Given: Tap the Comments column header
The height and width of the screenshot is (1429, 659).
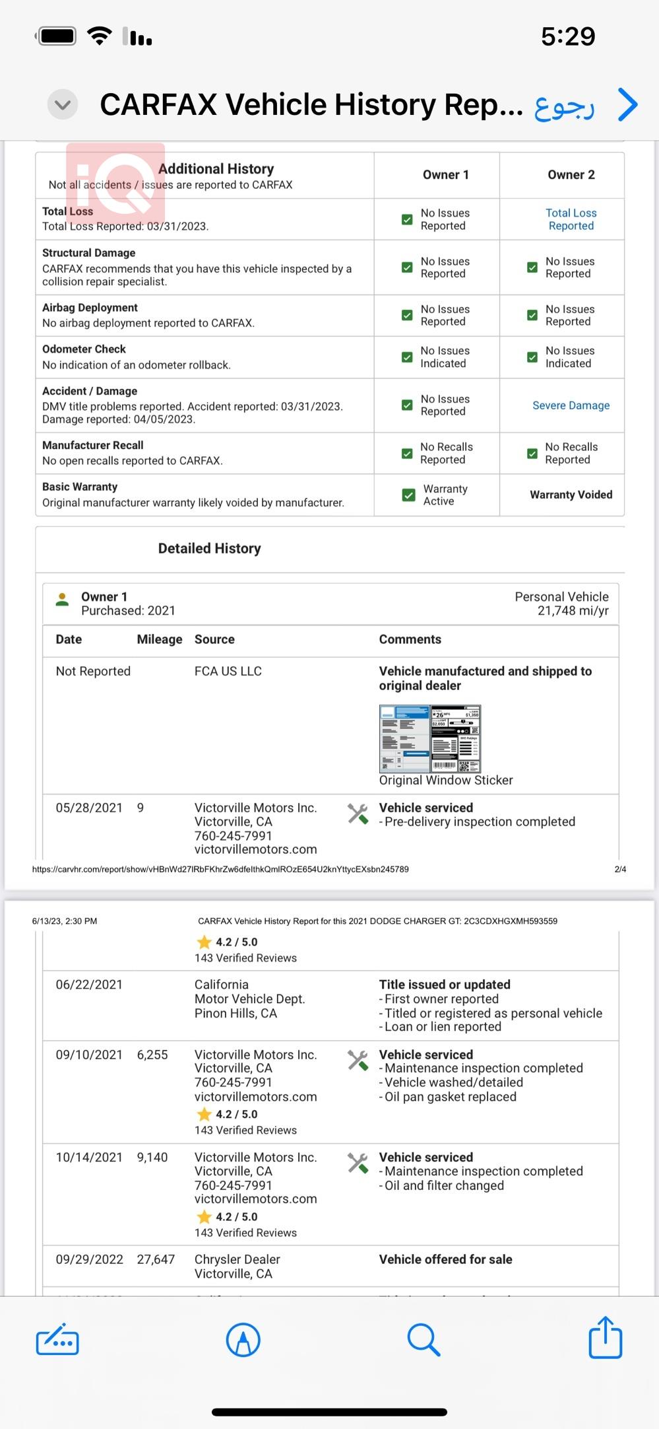Looking at the screenshot, I should tap(410, 639).
